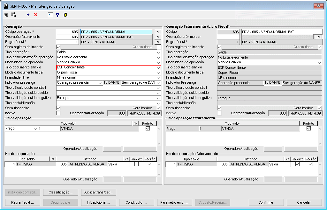Screen dimensions: 327x210
Task: Click the empty Operação próximo par field
Action: [228, 37]
